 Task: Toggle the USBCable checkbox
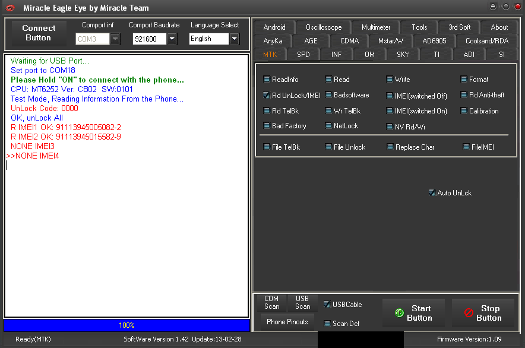[327, 304]
